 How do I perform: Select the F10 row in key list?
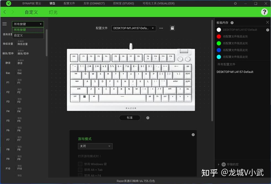tap(23, 168)
